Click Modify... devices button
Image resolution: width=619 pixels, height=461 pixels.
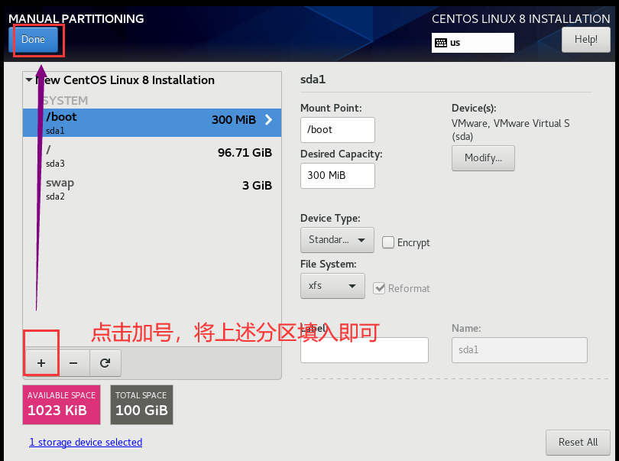click(x=483, y=158)
